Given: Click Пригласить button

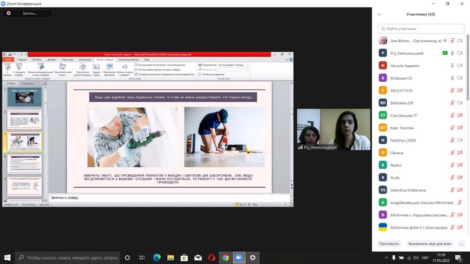Looking at the screenshot, I should tap(389, 244).
